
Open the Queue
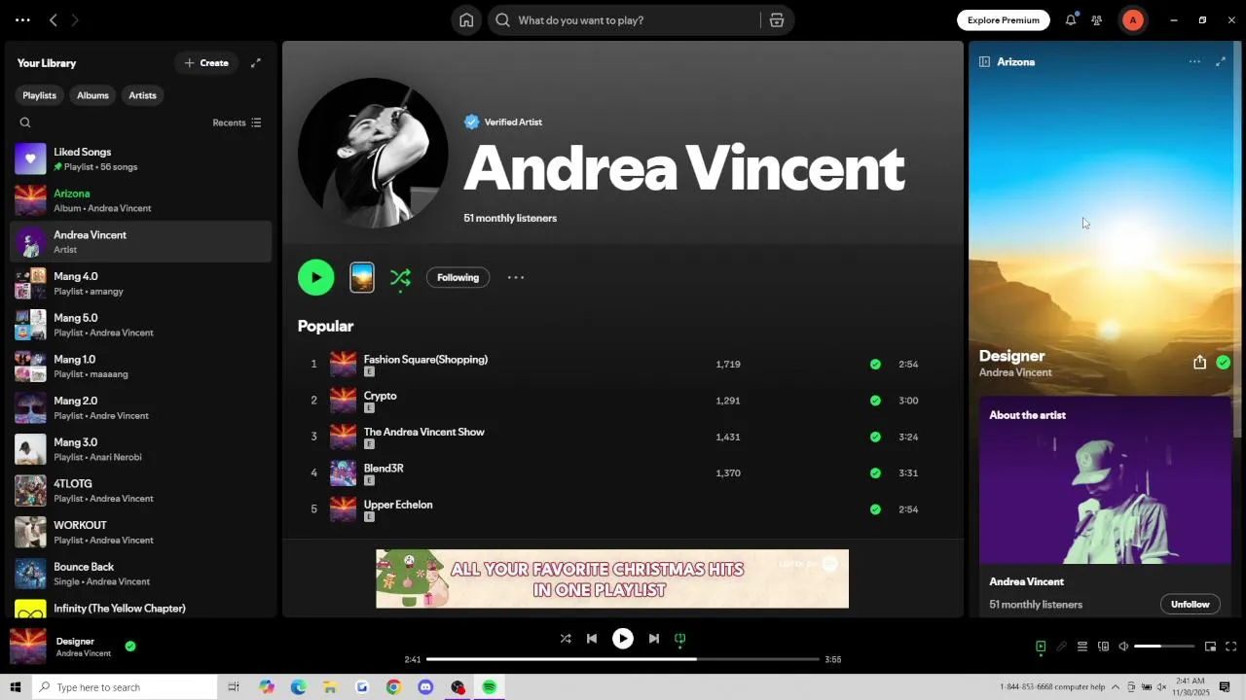point(1081,647)
